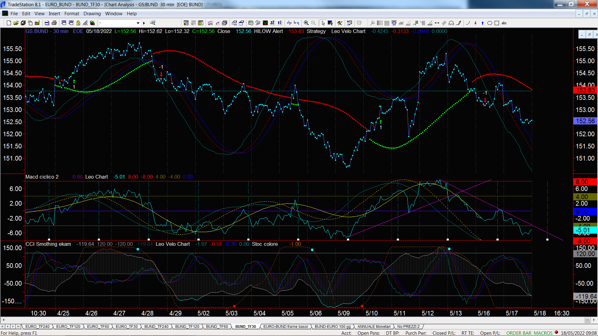Open Print Preview from the toolbar
Viewport: 598px width, 336px height.
click(47, 23)
